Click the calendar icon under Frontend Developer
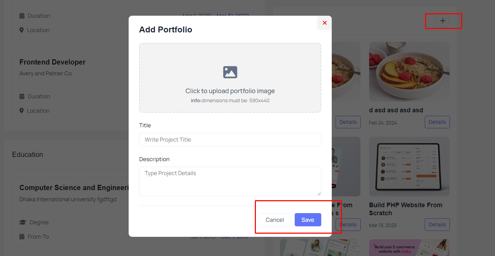The height and width of the screenshot is (256, 495). point(22,96)
